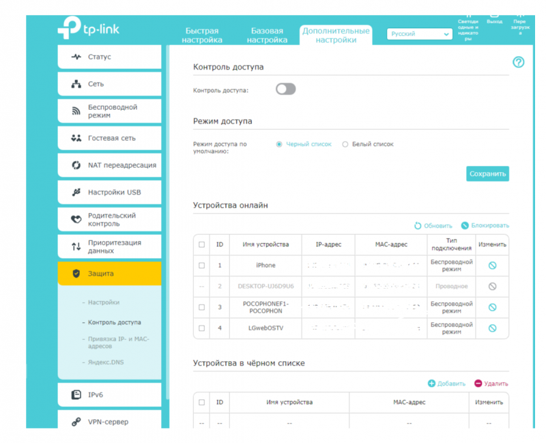Expand the IPv6 sidebar section
Image resolution: width=546 pixels, height=443 pixels.
(109, 395)
